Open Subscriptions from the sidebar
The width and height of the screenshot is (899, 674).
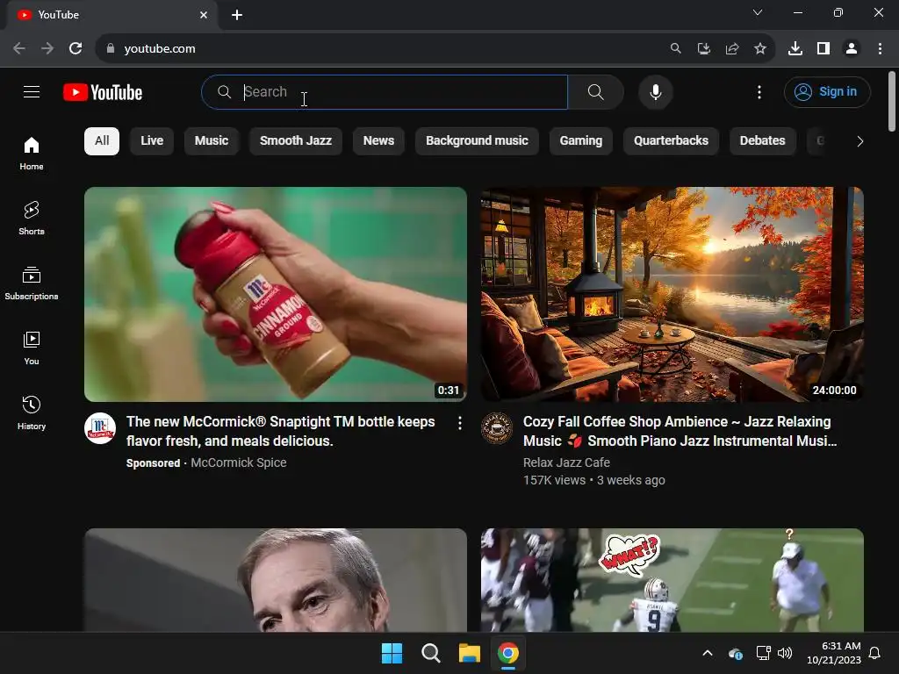coord(32,283)
